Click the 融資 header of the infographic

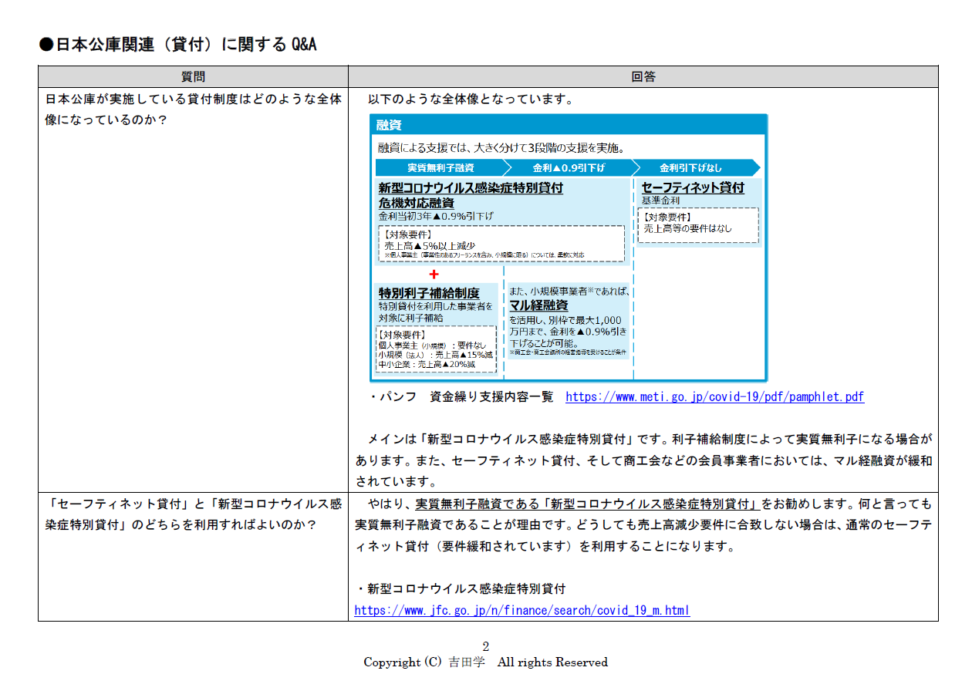[x=390, y=125]
